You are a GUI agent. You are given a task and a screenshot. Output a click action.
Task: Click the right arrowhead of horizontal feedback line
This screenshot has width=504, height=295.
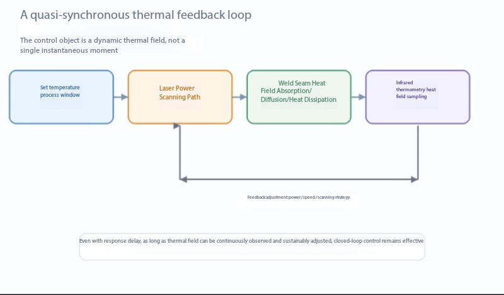415,179
